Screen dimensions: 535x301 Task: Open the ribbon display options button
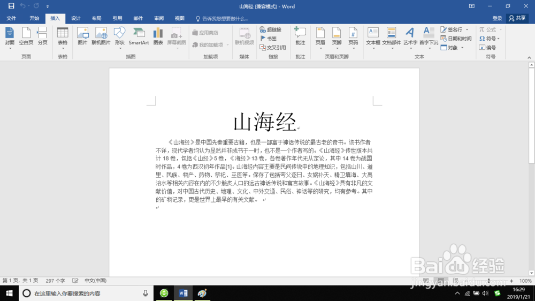(472, 6)
